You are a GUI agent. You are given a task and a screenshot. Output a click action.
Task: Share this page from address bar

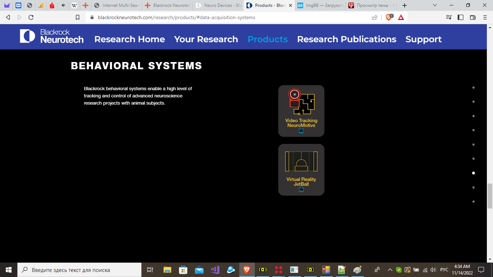pos(375,17)
